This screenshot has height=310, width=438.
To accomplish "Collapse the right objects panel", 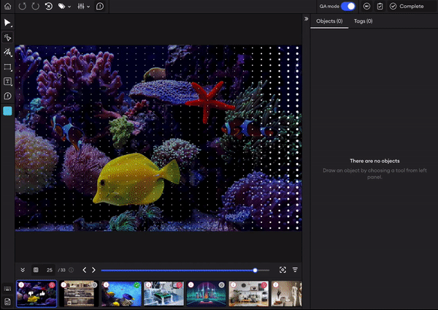I will click(x=307, y=19).
